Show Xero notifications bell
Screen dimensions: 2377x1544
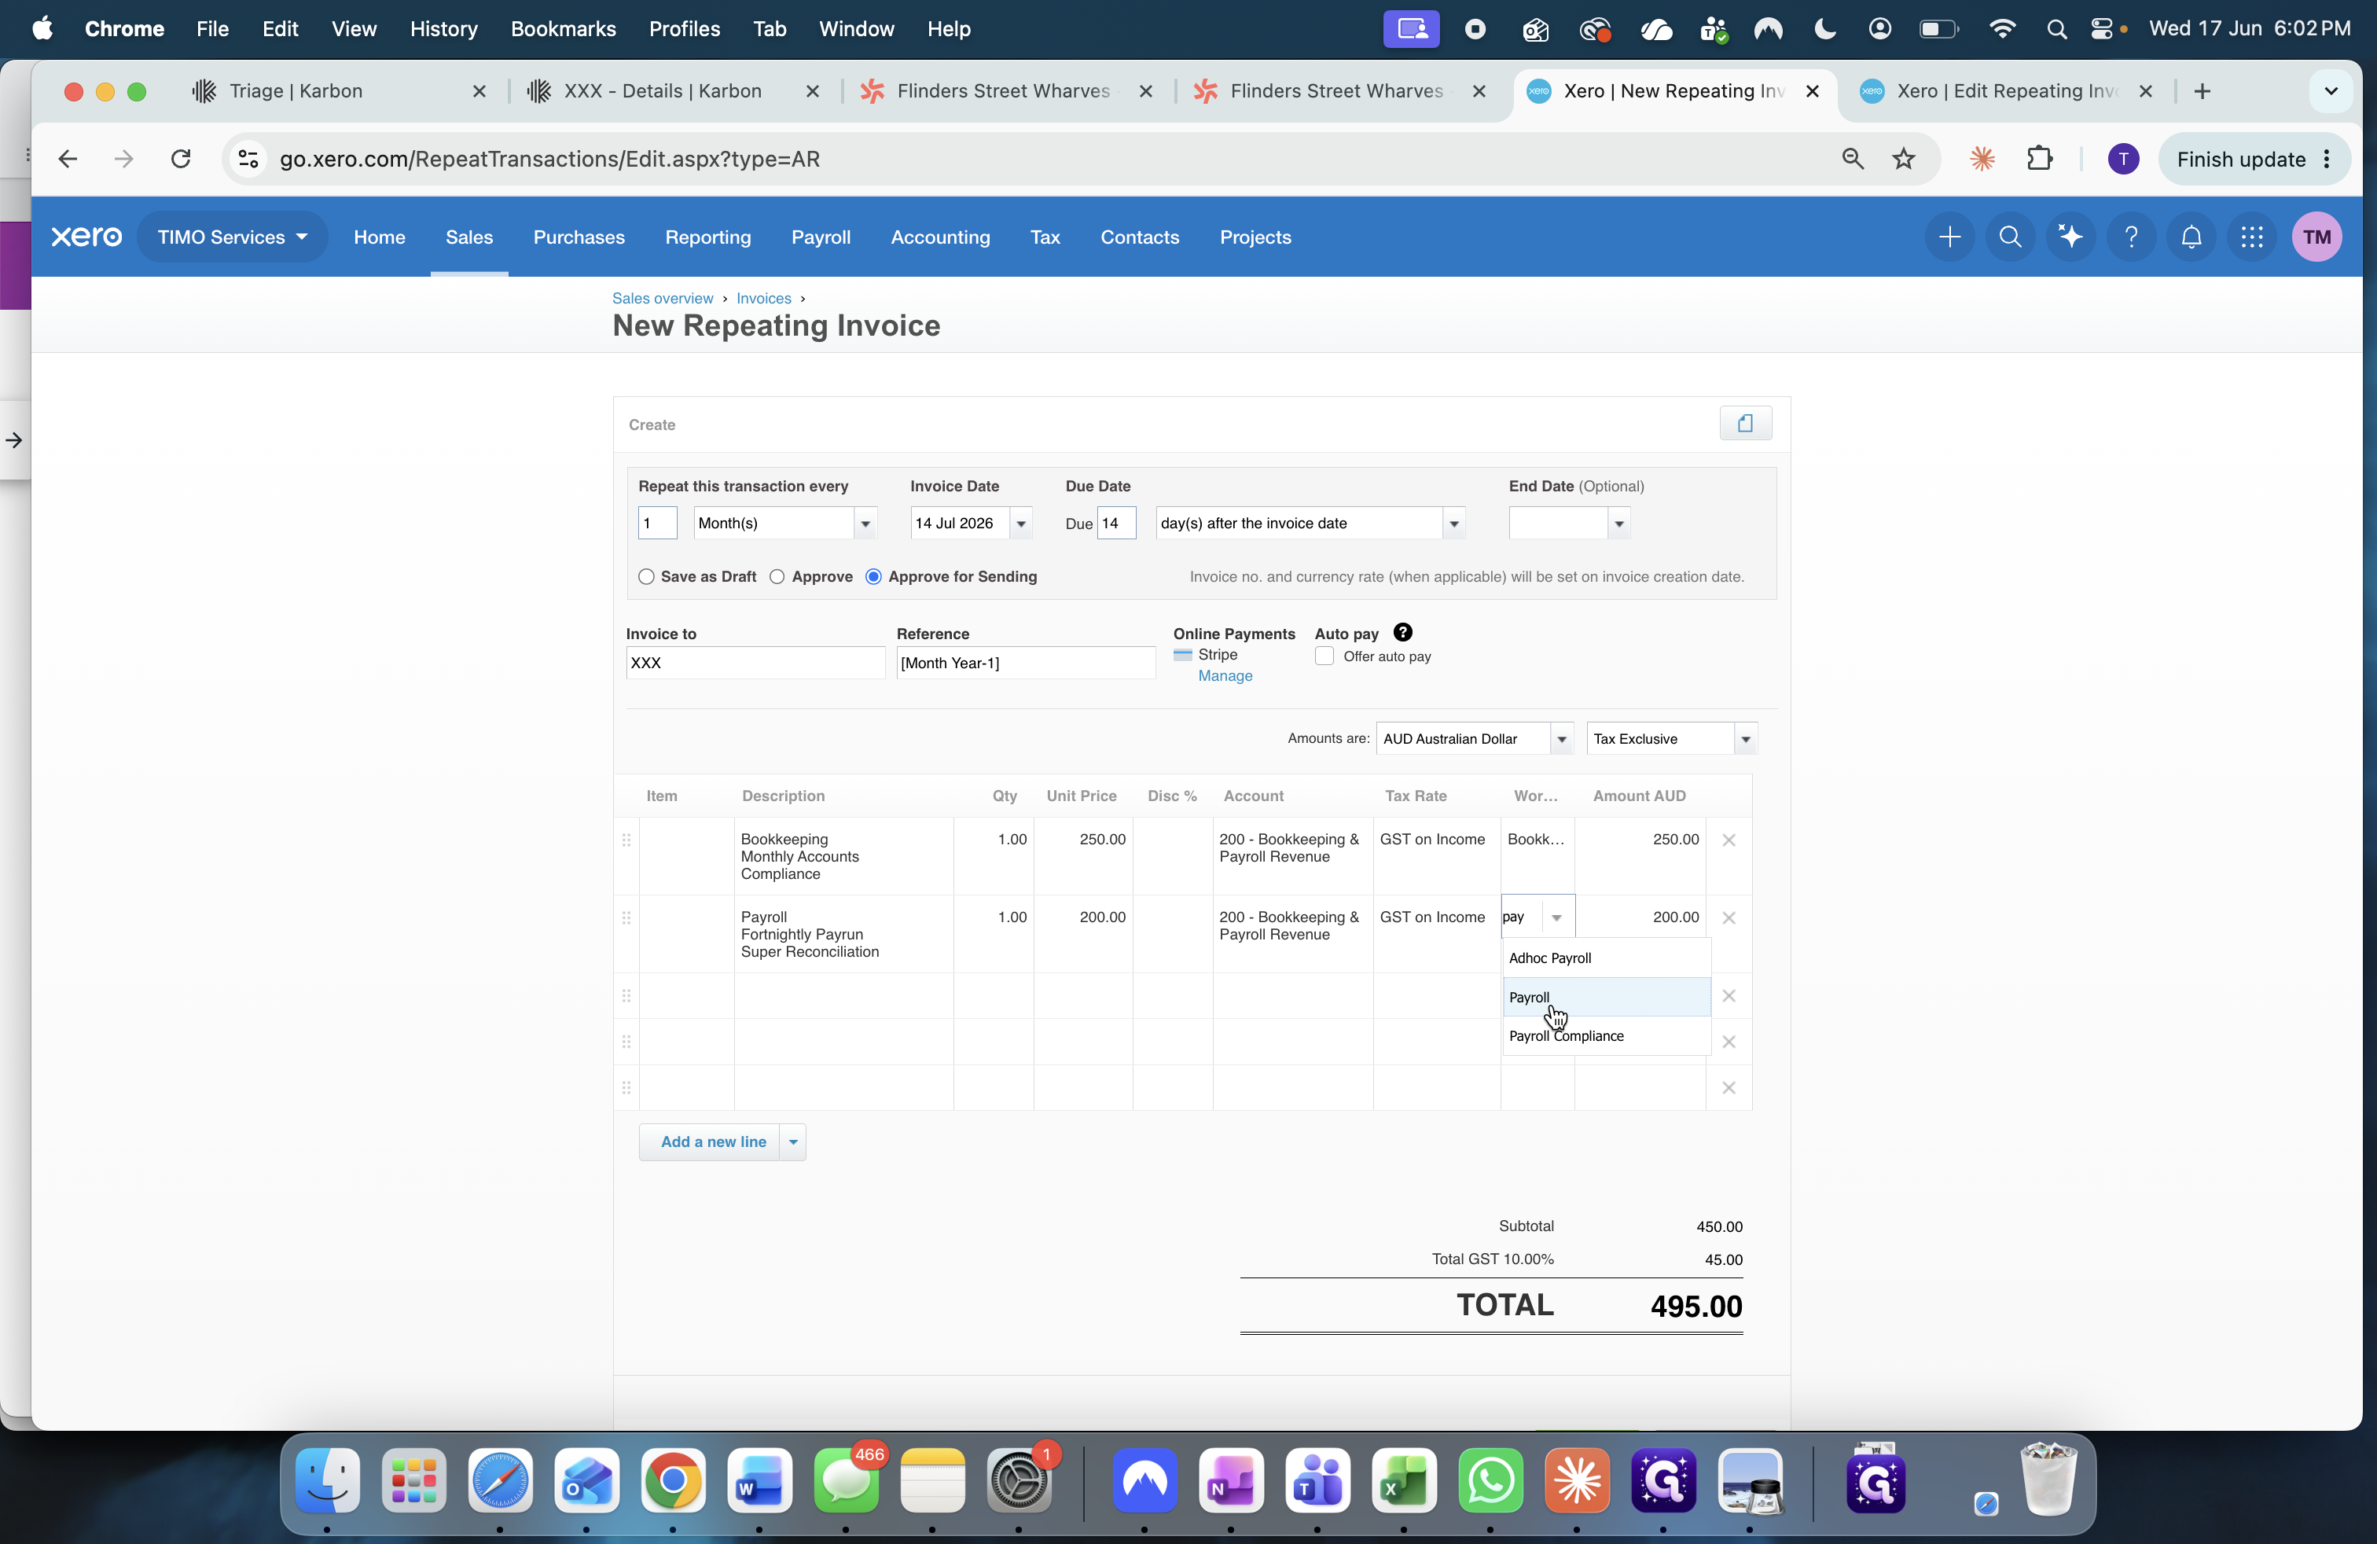pos(2191,237)
